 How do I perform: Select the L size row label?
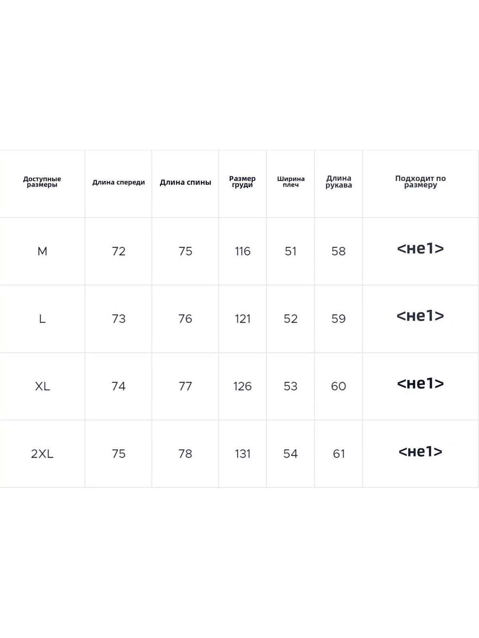click(42, 319)
